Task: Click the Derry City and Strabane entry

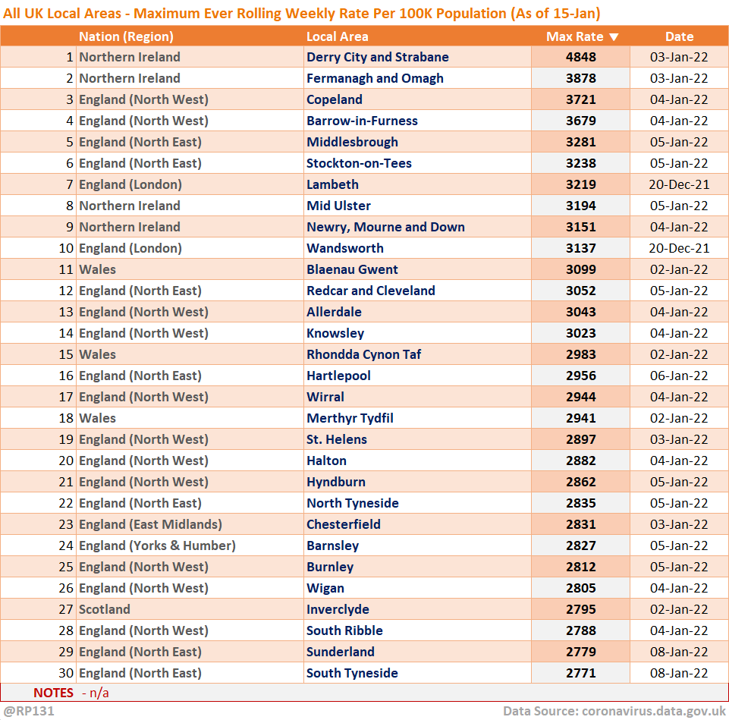Action: point(378,57)
